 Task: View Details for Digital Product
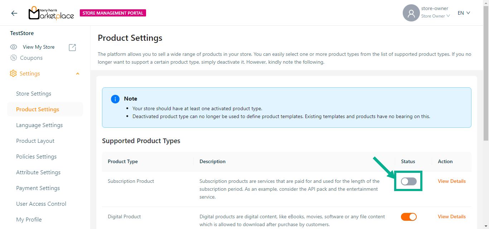tap(451, 216)
